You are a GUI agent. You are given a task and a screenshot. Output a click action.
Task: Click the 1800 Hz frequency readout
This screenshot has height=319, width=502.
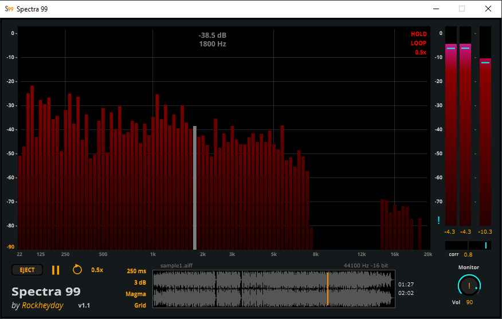click(213, 44)
